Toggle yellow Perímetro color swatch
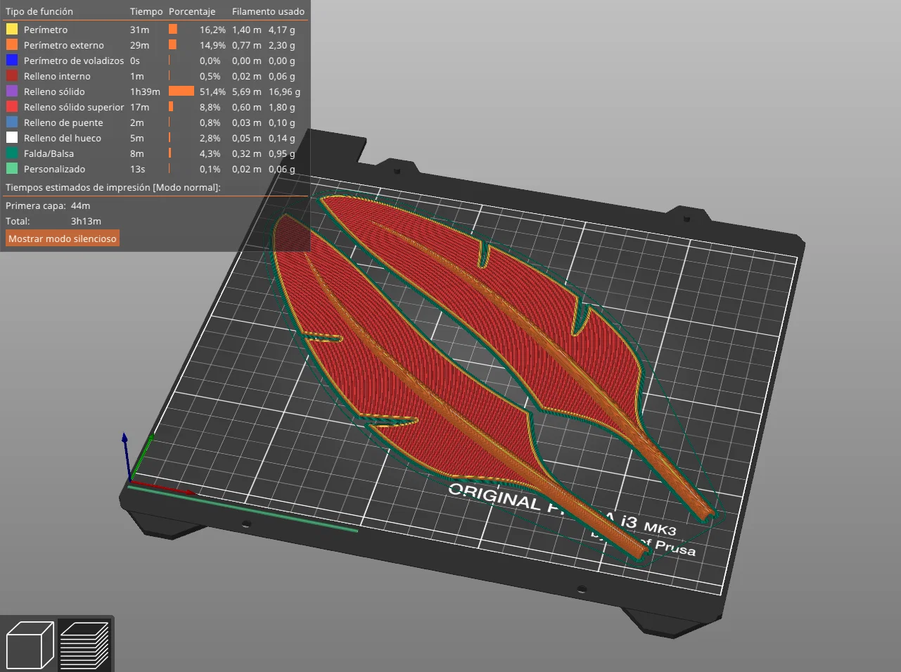The image size is (901, 672). pos(12,30)
